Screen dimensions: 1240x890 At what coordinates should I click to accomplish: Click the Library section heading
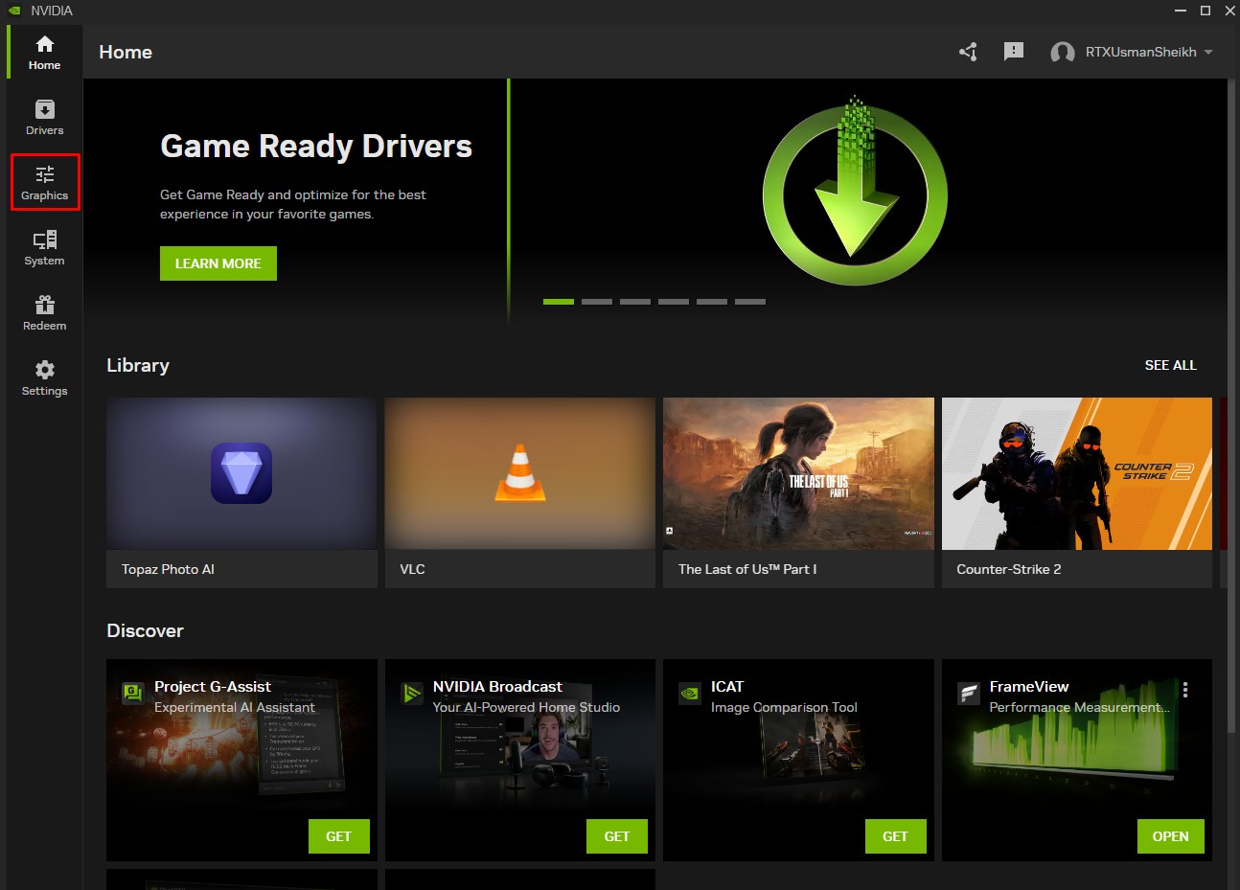(138, 365)
